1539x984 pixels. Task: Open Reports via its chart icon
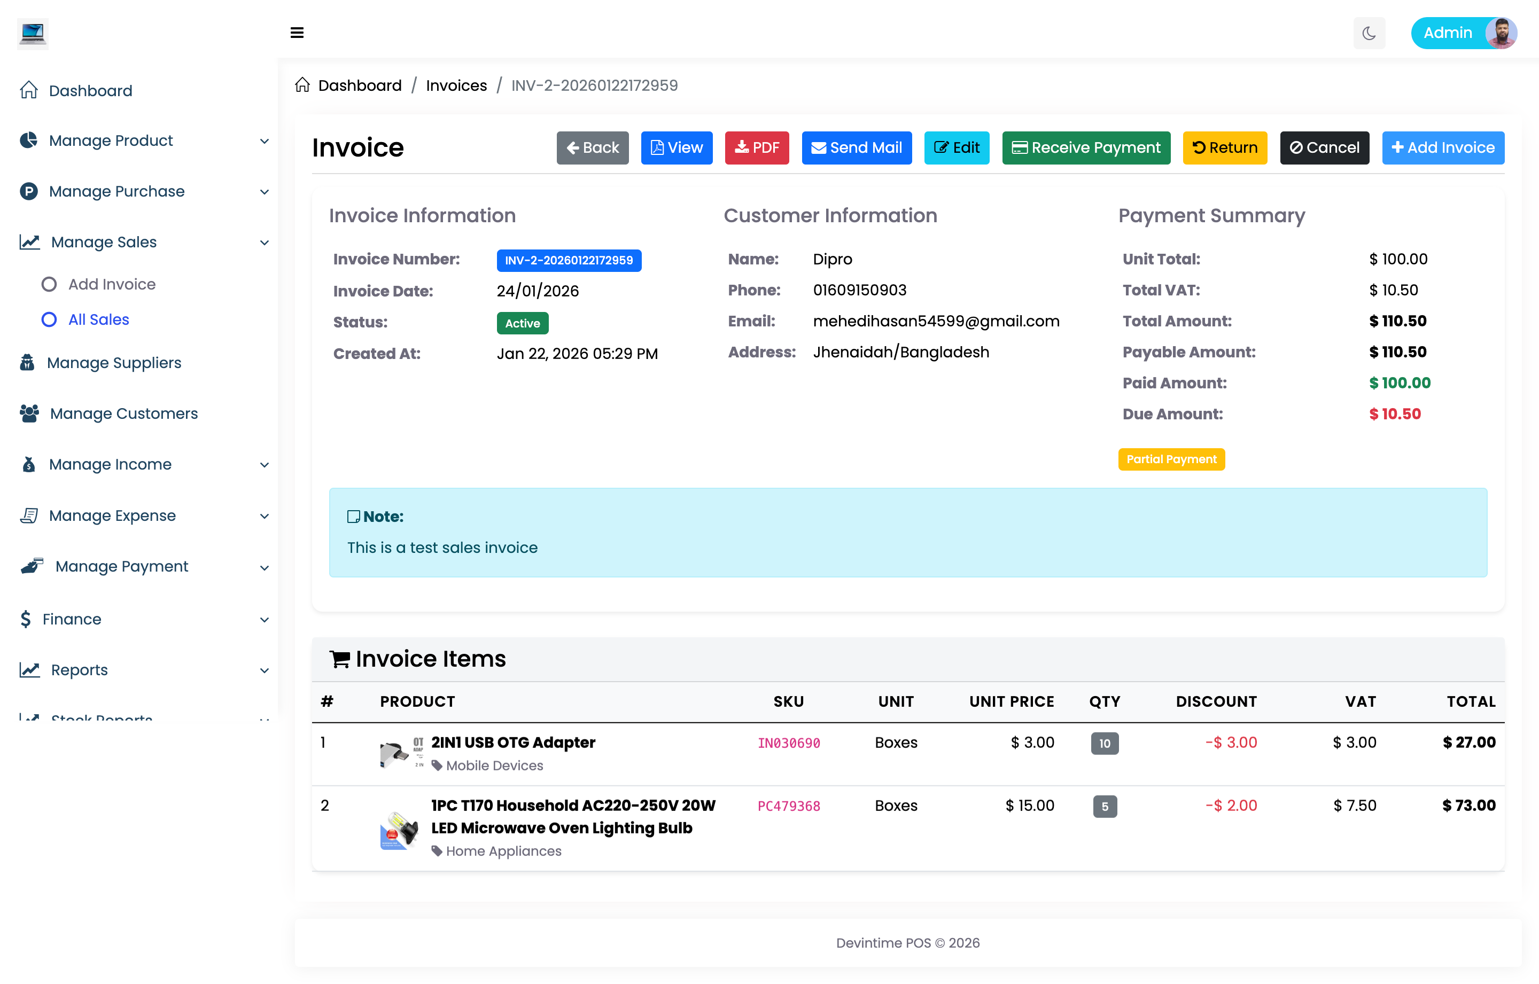click(x=29, y=670)
